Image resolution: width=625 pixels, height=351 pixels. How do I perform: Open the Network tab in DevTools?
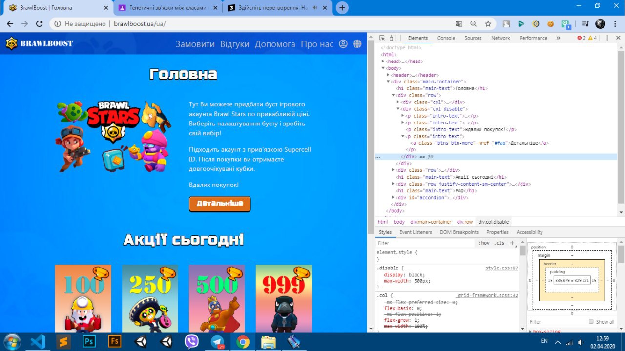pos(500,38)
